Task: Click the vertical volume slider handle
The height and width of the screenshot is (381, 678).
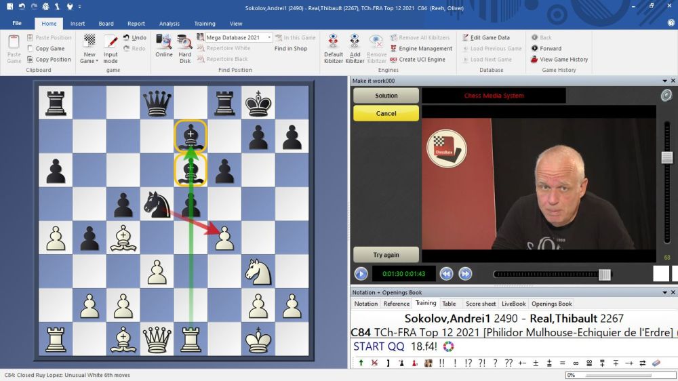Action: 667,157
